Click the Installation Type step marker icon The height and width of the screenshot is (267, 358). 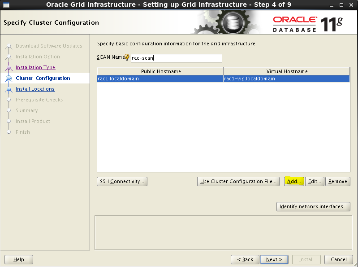pyautogui.click(x=9, y=68)
